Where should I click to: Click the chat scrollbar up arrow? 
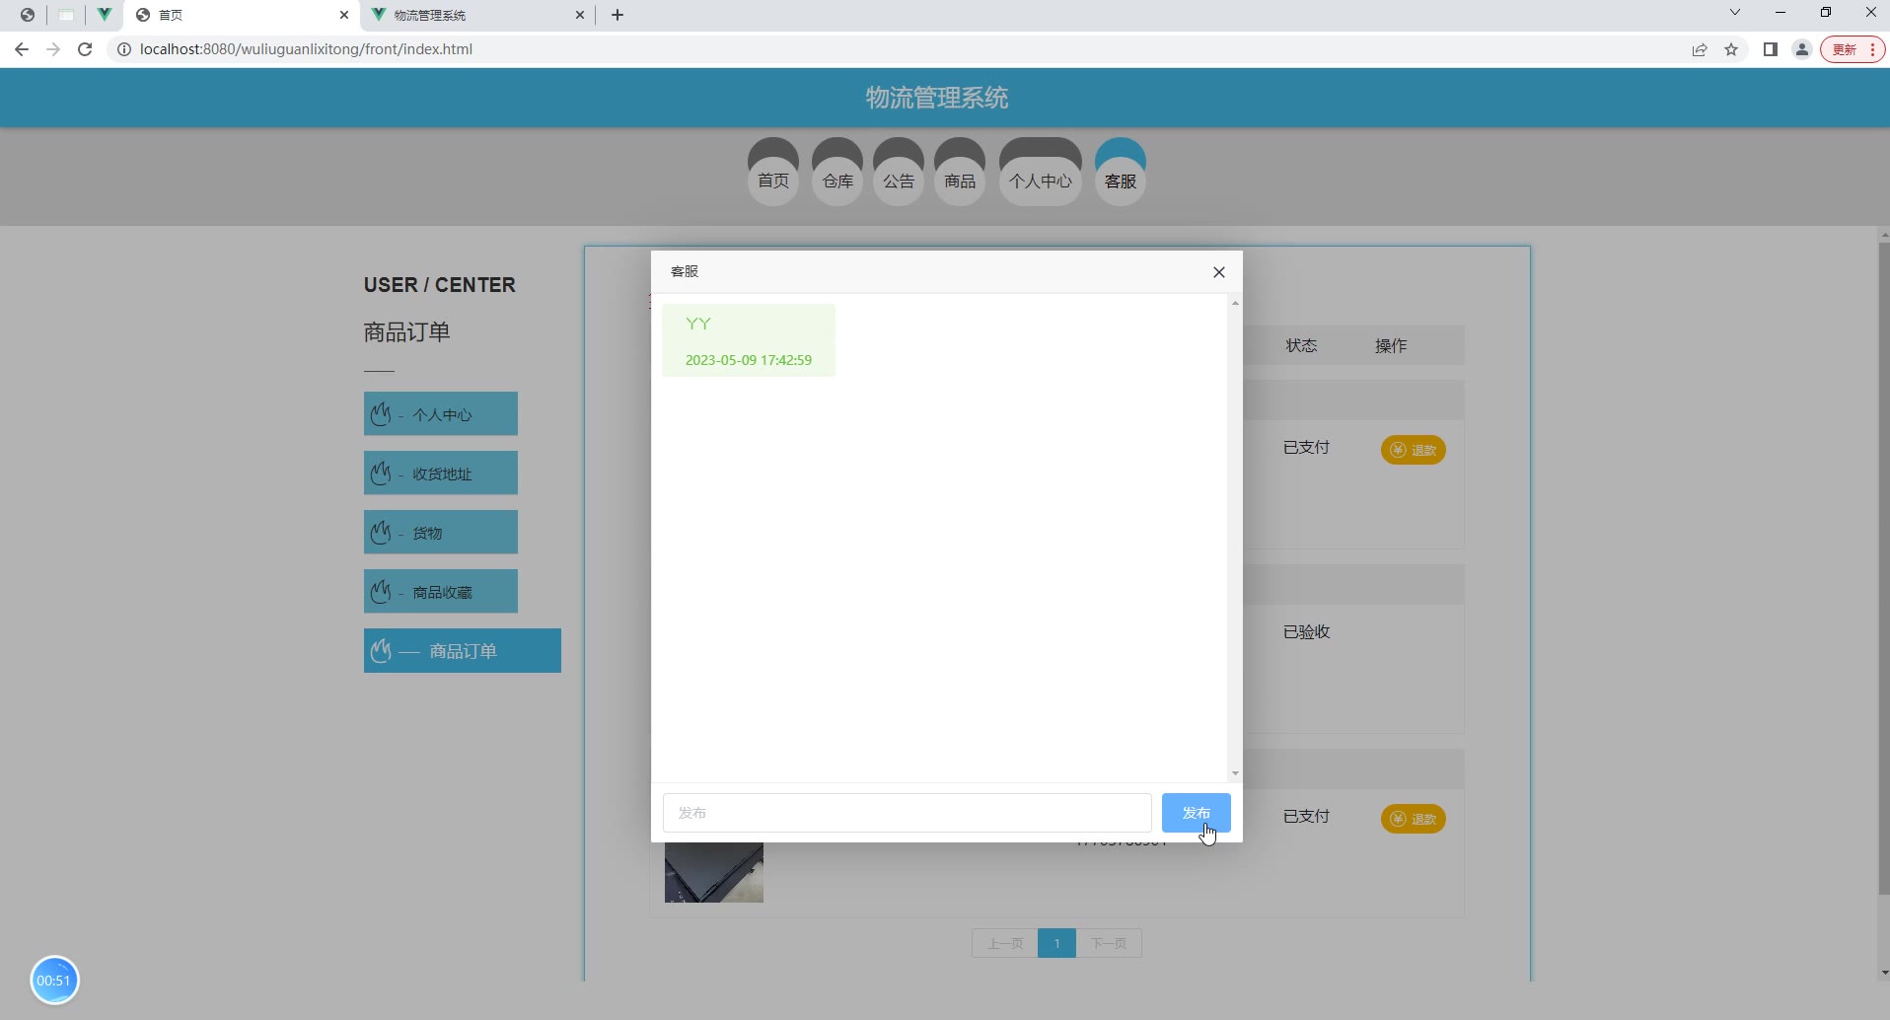coord(1235,303)
